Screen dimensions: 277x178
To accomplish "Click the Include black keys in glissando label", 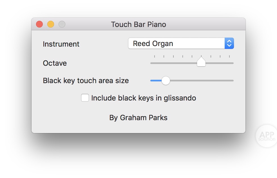I will click(x=144, y=98).
